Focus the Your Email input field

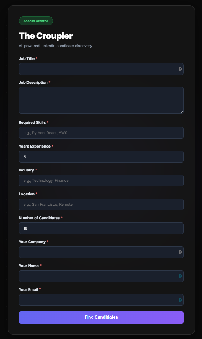[101, 300]
